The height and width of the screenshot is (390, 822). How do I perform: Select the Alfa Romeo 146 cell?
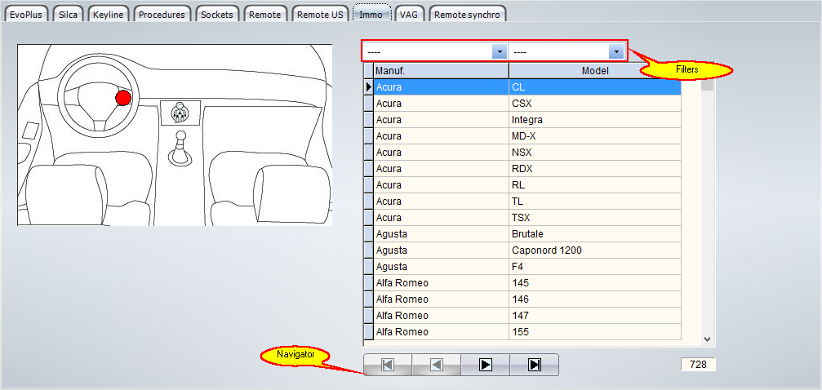[595, 299]
